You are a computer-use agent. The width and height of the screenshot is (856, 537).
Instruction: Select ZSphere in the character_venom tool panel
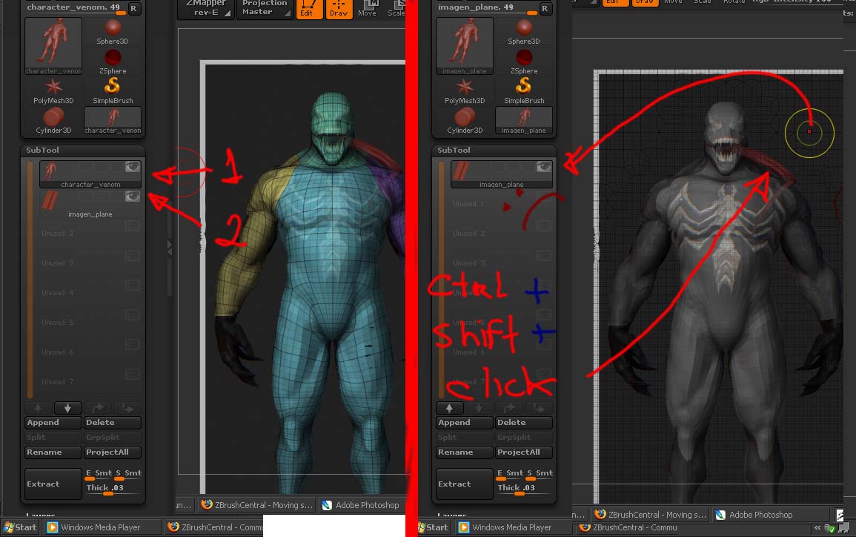click(113, 61)
